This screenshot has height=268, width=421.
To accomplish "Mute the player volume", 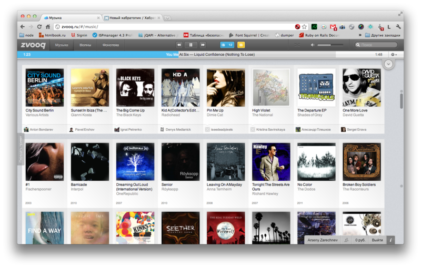I will [313, 45].
